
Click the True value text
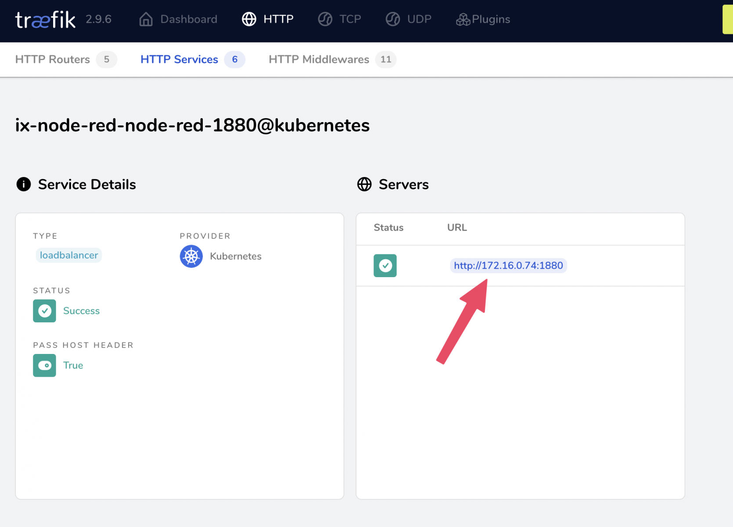73,365
